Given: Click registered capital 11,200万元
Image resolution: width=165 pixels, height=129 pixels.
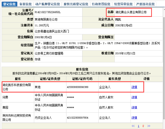Looking at the screenshot, I should (x=42, y=25).
